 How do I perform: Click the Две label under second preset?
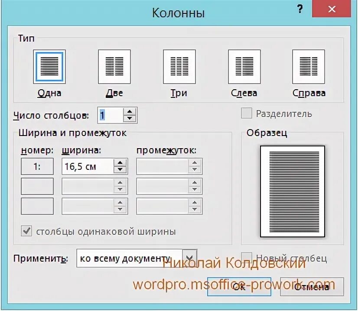[114, 93]
